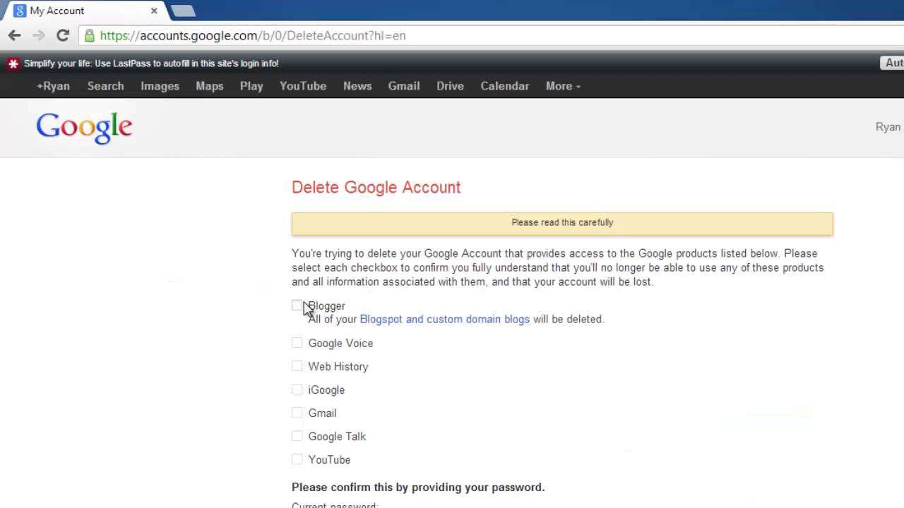The image size is (904, 508).
Task: Close the My Account tab
Action: [154, 11]
